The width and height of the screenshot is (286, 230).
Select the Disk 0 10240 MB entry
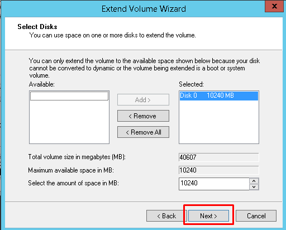coord(219,95)
